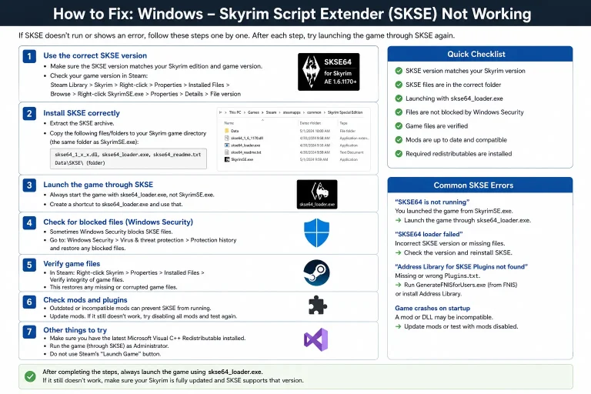Select skse64_loader.exe row in file list
This screenshot has height=394, width=591.
296,145
